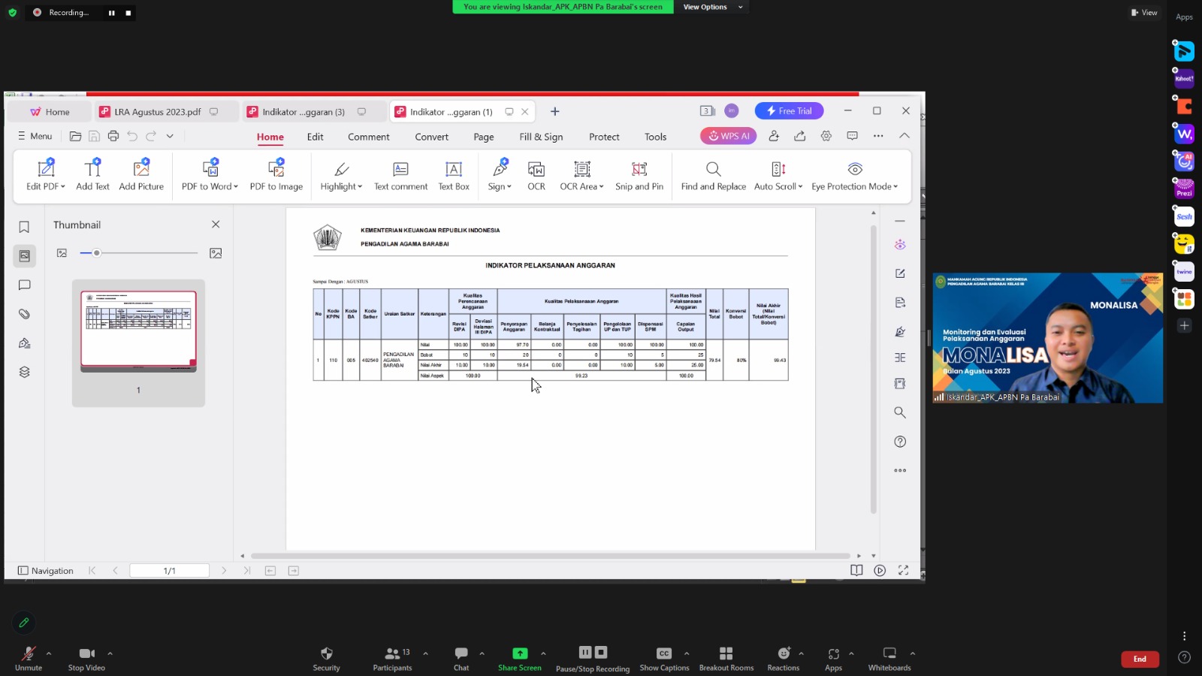
Task: Click the print icon in toolbar
Action: 113,136
